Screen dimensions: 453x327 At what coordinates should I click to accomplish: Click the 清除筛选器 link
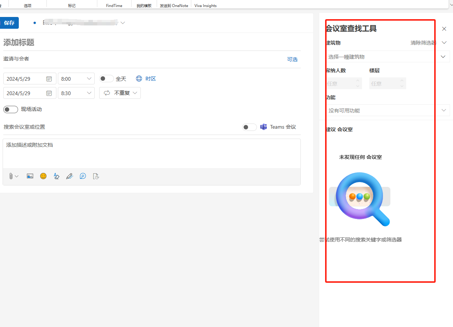[424, 43]
